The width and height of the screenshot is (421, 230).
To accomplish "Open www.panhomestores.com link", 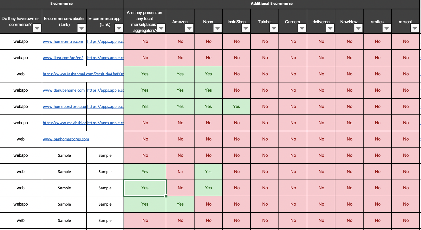I will 66,139.
